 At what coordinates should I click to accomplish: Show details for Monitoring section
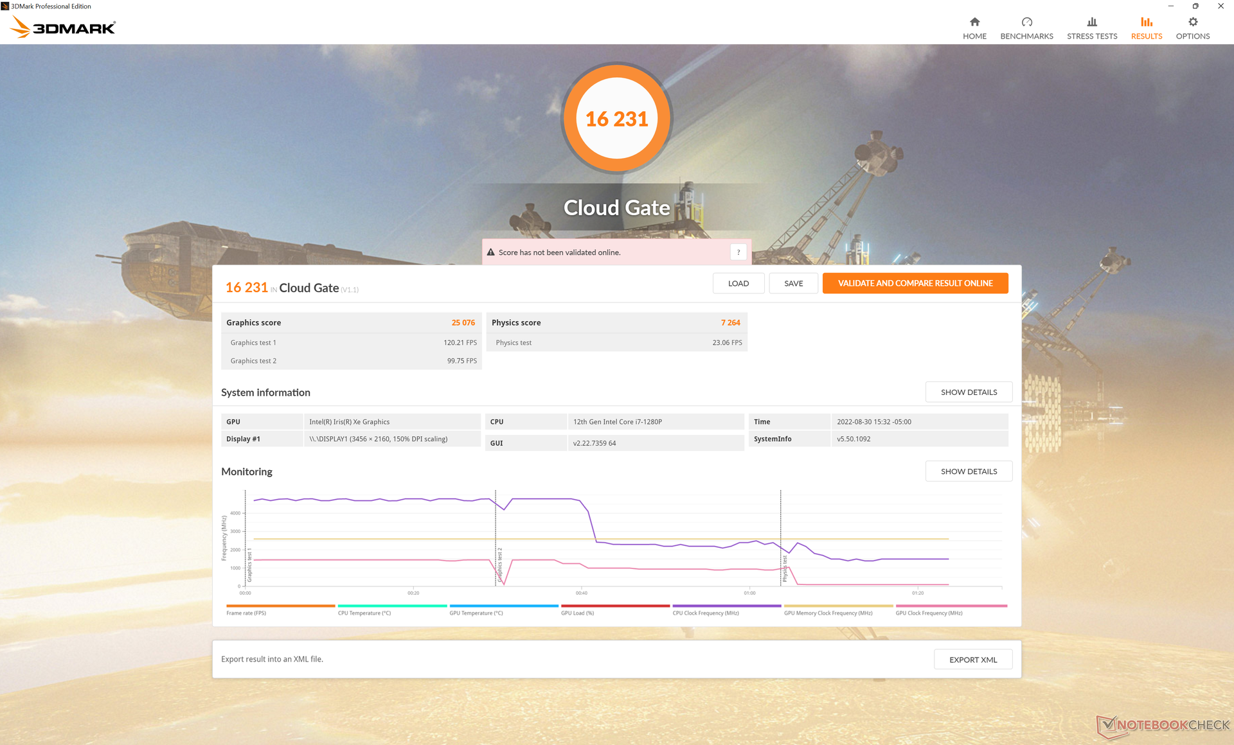(x=968, y=471)
